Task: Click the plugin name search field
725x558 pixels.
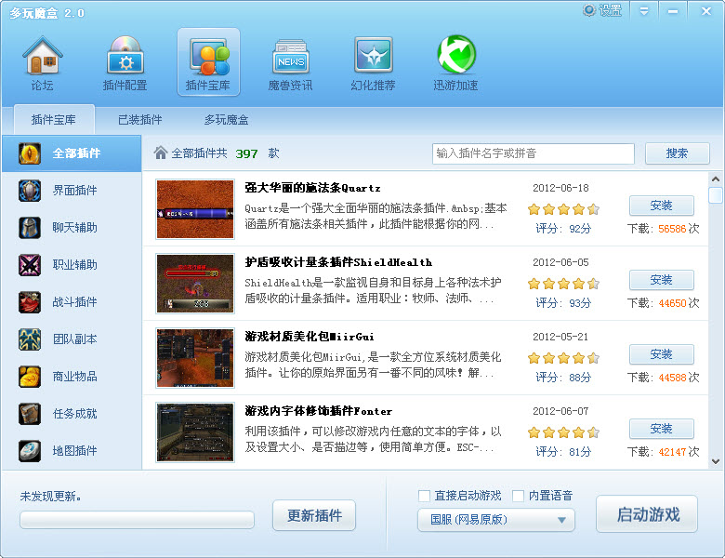Action: pyautogui.click(x=533, y=153)
